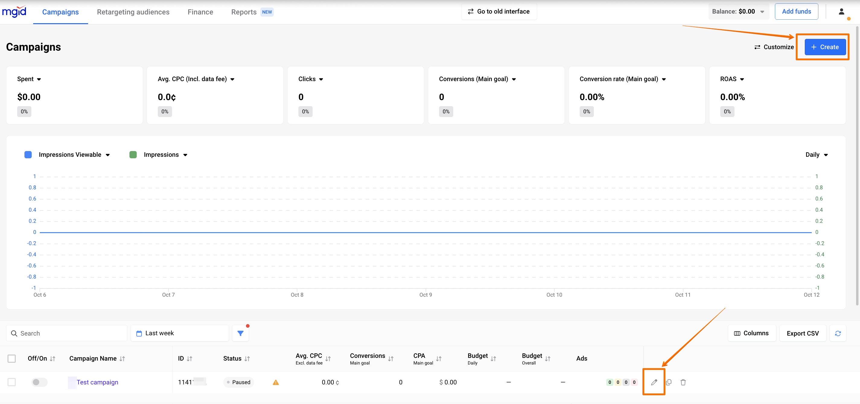Image resolution: width=860 pixels, height=404 pixels.
Task: Click the campaign Search field
Action: tap(67, 333)
